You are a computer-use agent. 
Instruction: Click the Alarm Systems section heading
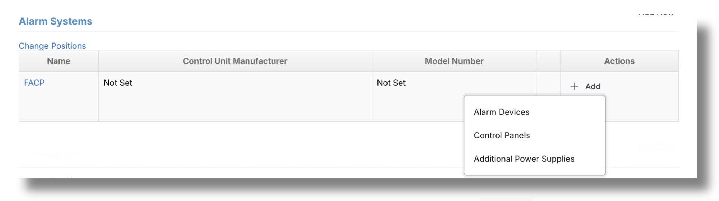(x=55, y=21)
